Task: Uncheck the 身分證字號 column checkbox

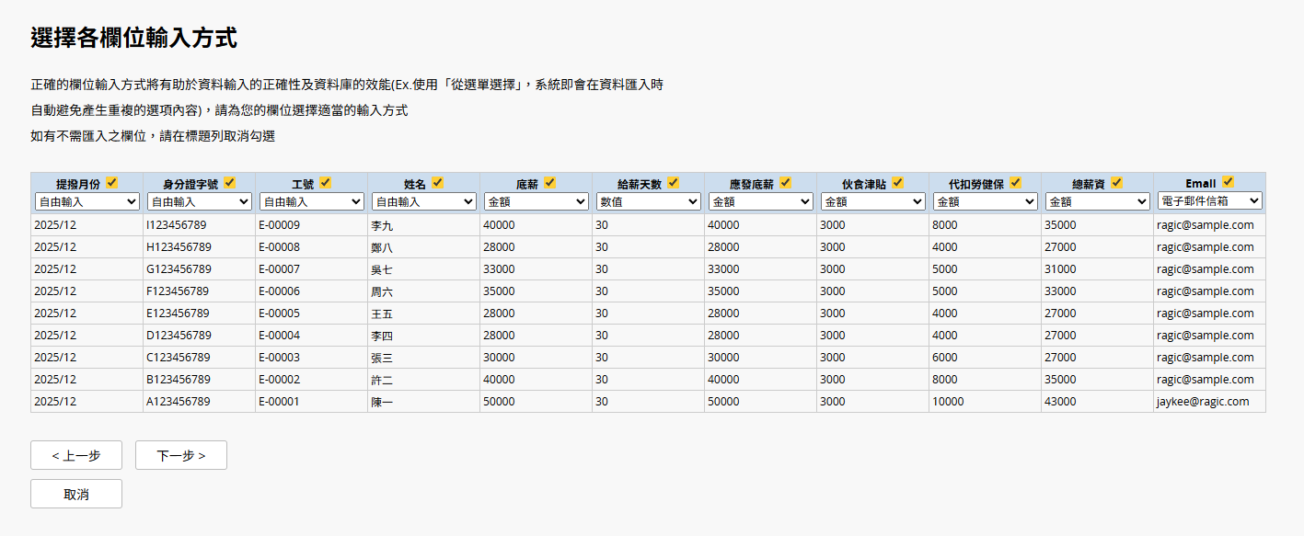Action: coord(230,183)
